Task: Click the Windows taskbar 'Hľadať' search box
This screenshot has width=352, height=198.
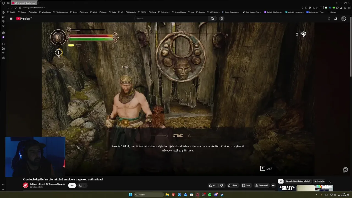Action: pos(149,195)
